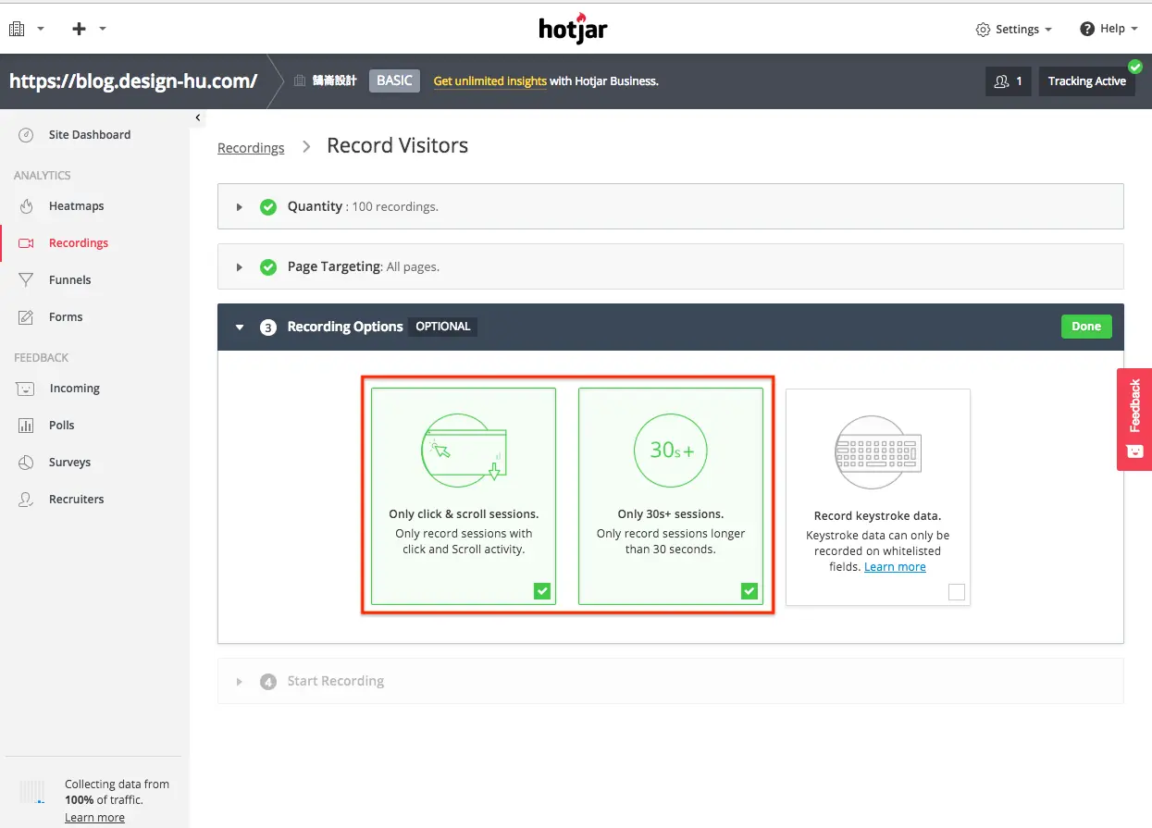Screen dimensions: 1152x828
Task: Go to Funnels in the sidebar
Action: [x=70, y=280]
